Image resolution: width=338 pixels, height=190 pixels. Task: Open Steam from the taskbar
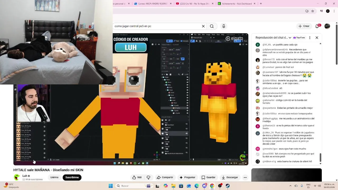(x=228, y=186)
